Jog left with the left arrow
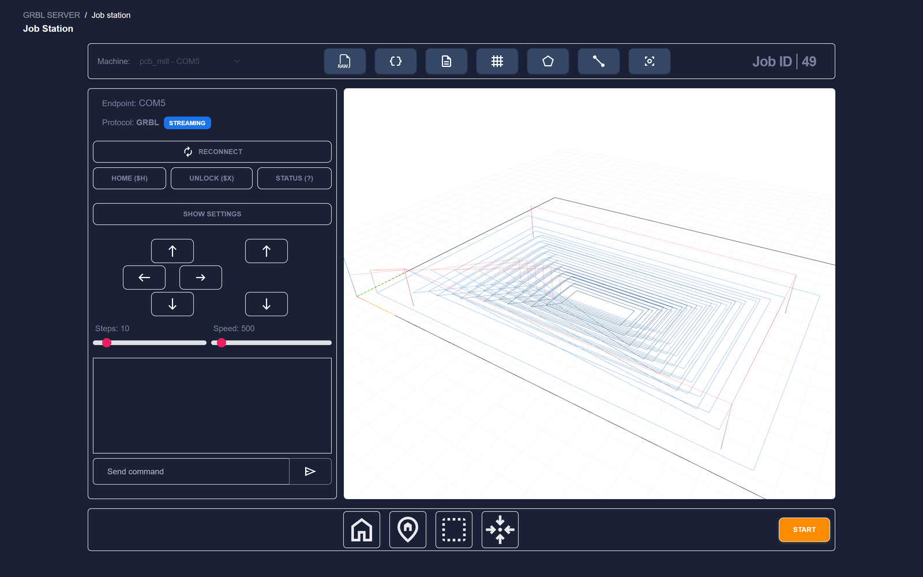 pyautogui.click(x=144, y=278)
